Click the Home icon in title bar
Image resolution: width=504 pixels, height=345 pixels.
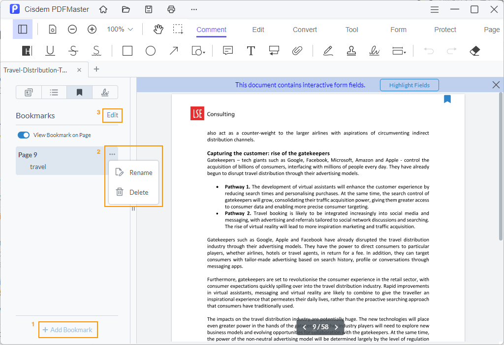click(103, 9)
